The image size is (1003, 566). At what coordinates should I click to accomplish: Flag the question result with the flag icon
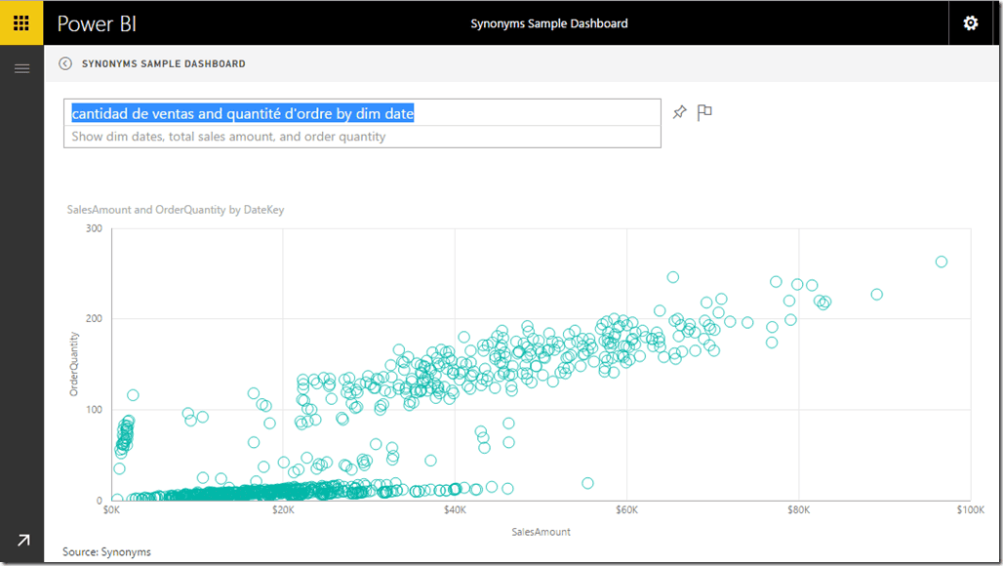(x=704, y=112)
